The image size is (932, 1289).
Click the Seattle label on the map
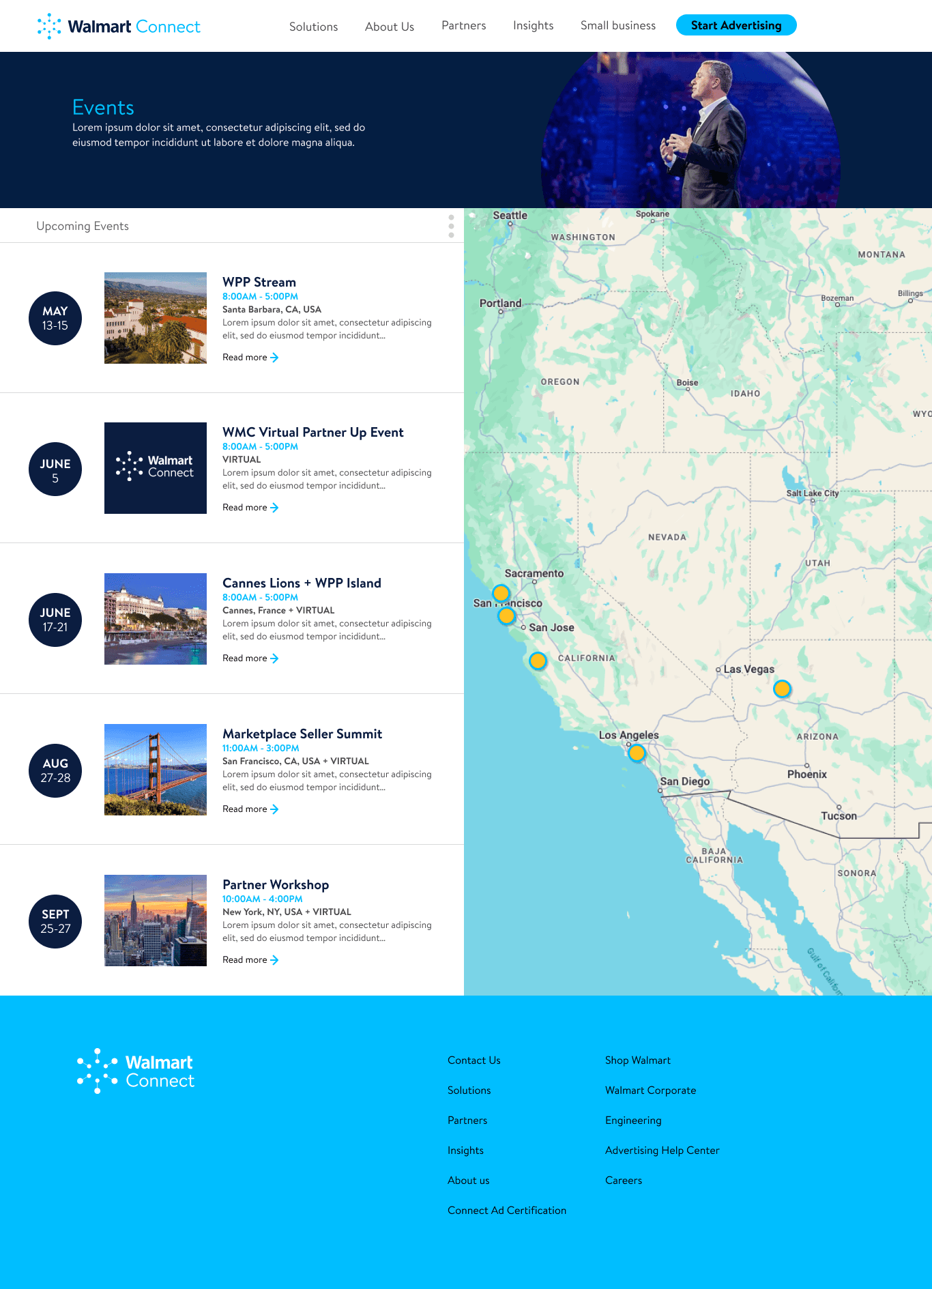[x=510, y=216]
